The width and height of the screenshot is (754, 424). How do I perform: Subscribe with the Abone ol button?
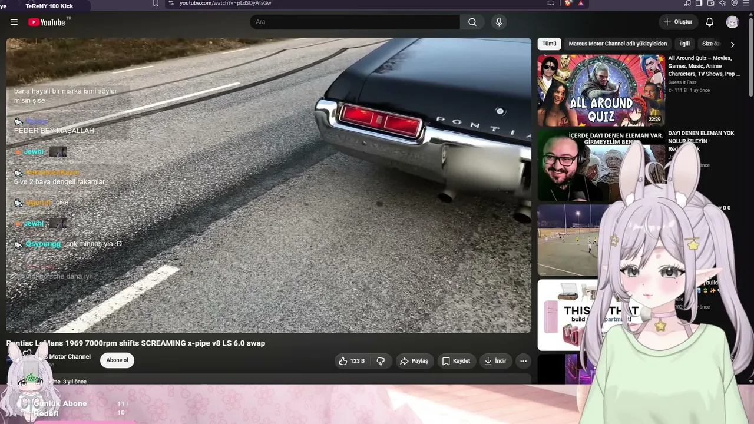coord(117,360)
